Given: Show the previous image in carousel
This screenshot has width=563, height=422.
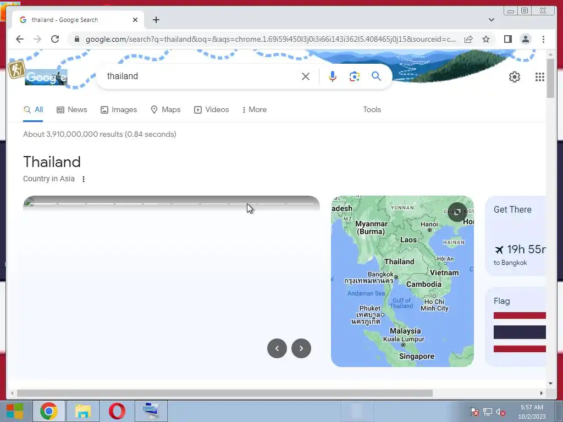Looking at the screenshot, I should point(277,348).
